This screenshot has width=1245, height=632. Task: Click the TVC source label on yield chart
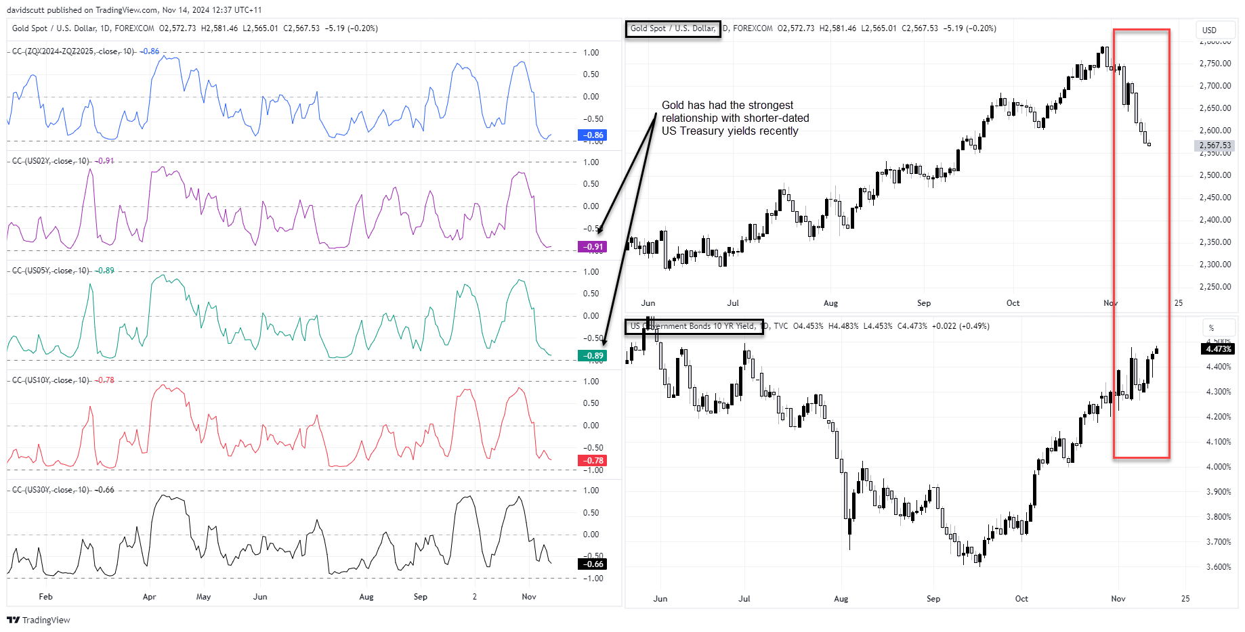click(x=781, y=326)
